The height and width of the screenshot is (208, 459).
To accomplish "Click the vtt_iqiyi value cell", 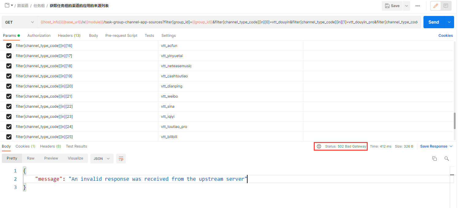I will click(231, 117).
